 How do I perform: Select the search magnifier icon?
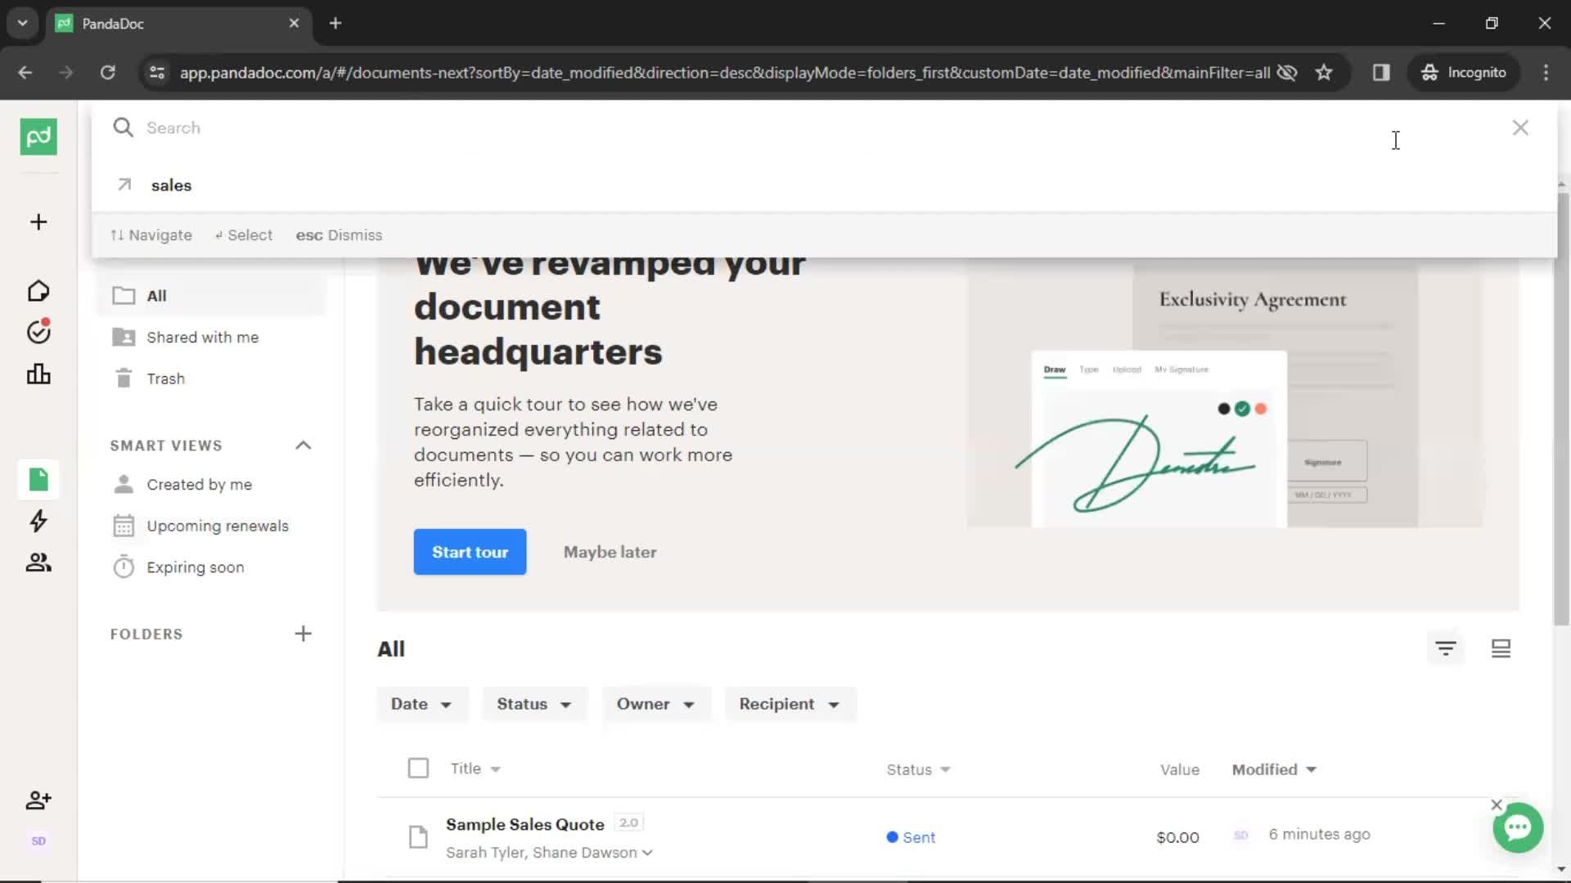pos(122,128)
